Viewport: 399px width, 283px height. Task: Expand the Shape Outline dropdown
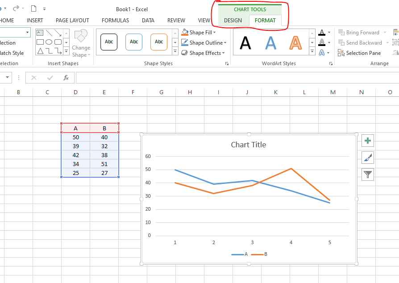coord(225,43)
